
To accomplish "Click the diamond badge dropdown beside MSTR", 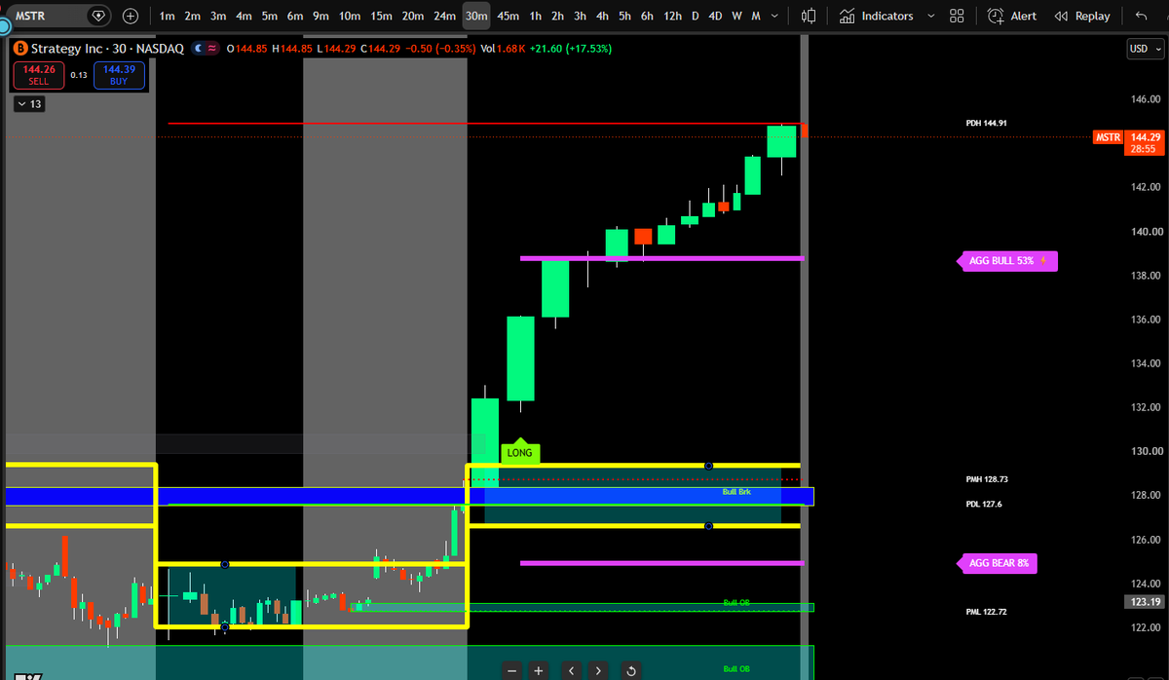I will [x=98, y=17].
